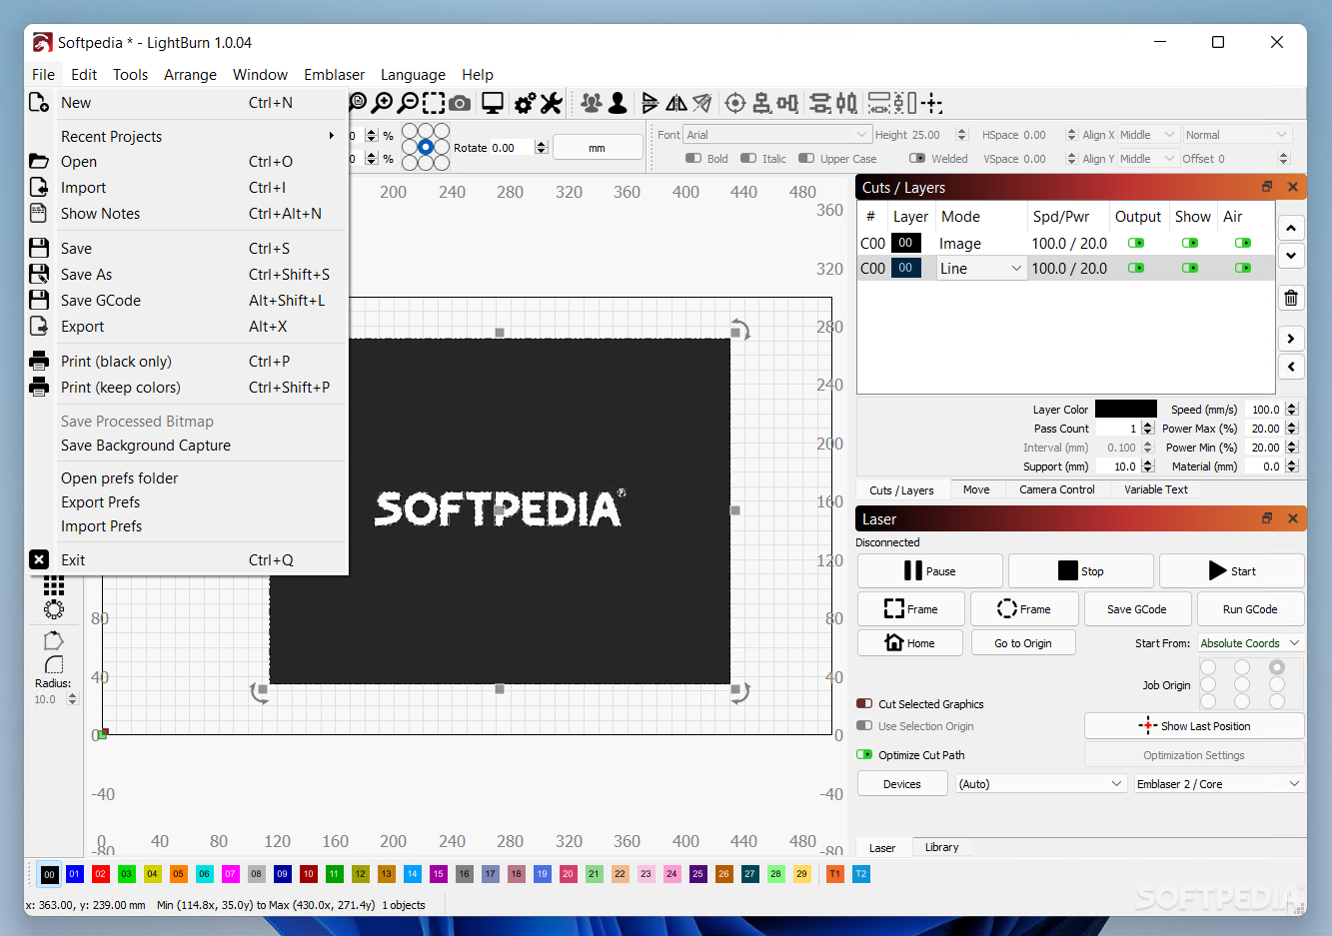
Task: Disable Optimize Cut Path
Action: (x=865, y=755)
